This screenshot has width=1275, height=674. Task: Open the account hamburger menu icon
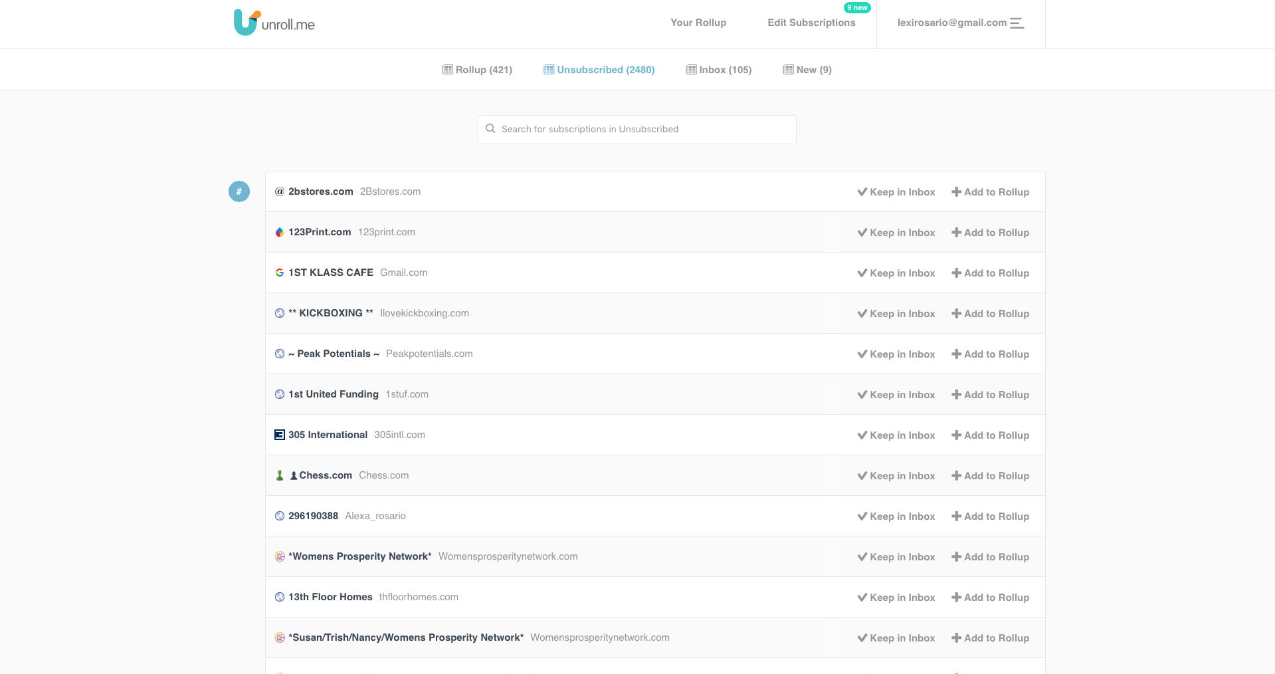1017,23
